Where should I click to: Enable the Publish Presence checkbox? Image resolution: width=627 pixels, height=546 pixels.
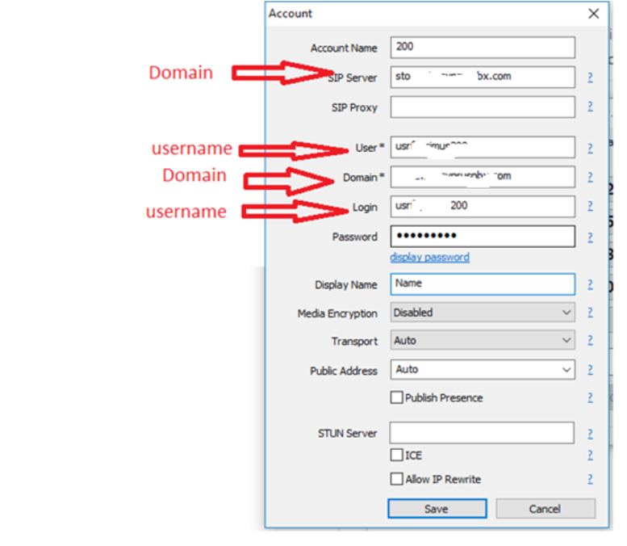[396, 397]
